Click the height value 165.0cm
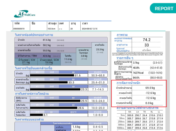 [52, 29]
